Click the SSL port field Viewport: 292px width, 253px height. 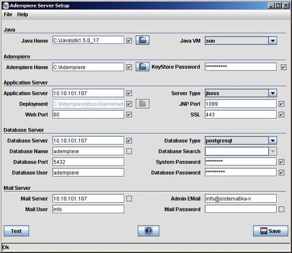pos(241,115)
